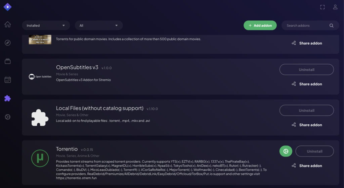Uninstall the Local Files addon
The image size is (344, 188).
tap(306, 110)
